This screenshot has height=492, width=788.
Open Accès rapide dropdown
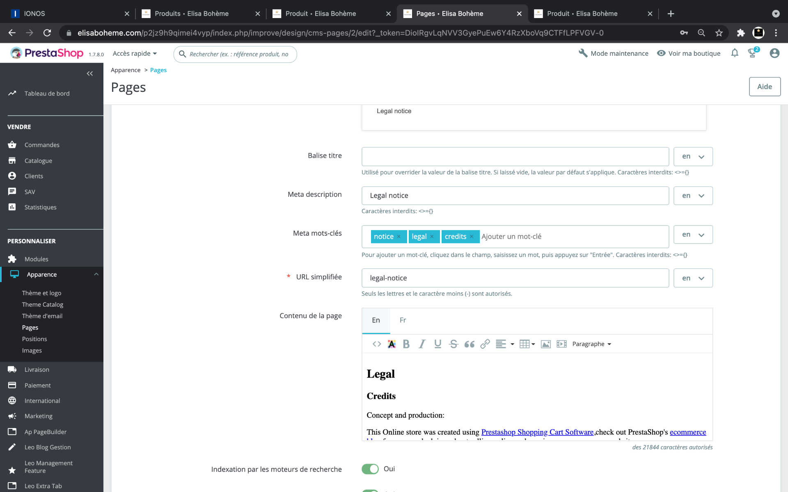click(x=135, y=54)
